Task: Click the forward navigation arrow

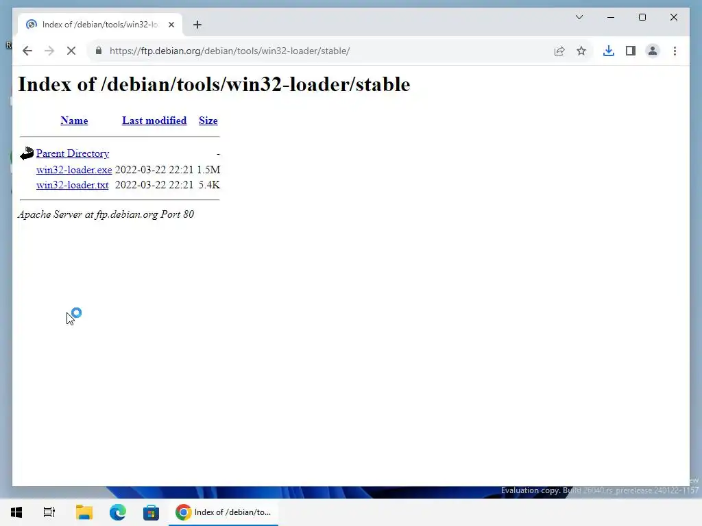Action: [49, 51]
